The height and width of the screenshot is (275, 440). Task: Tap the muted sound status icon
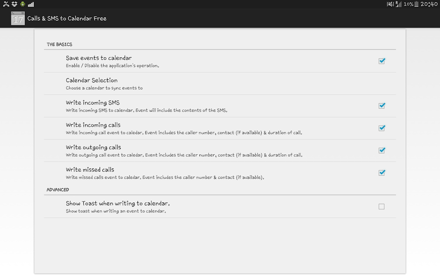pyautogui.click(x=390, y=4)
